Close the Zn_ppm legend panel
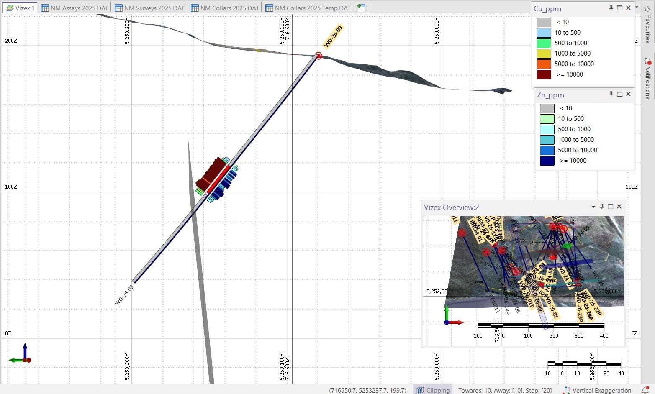 point(628,94)
